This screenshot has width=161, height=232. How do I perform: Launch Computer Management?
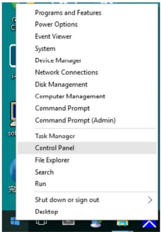click(70, 96)
